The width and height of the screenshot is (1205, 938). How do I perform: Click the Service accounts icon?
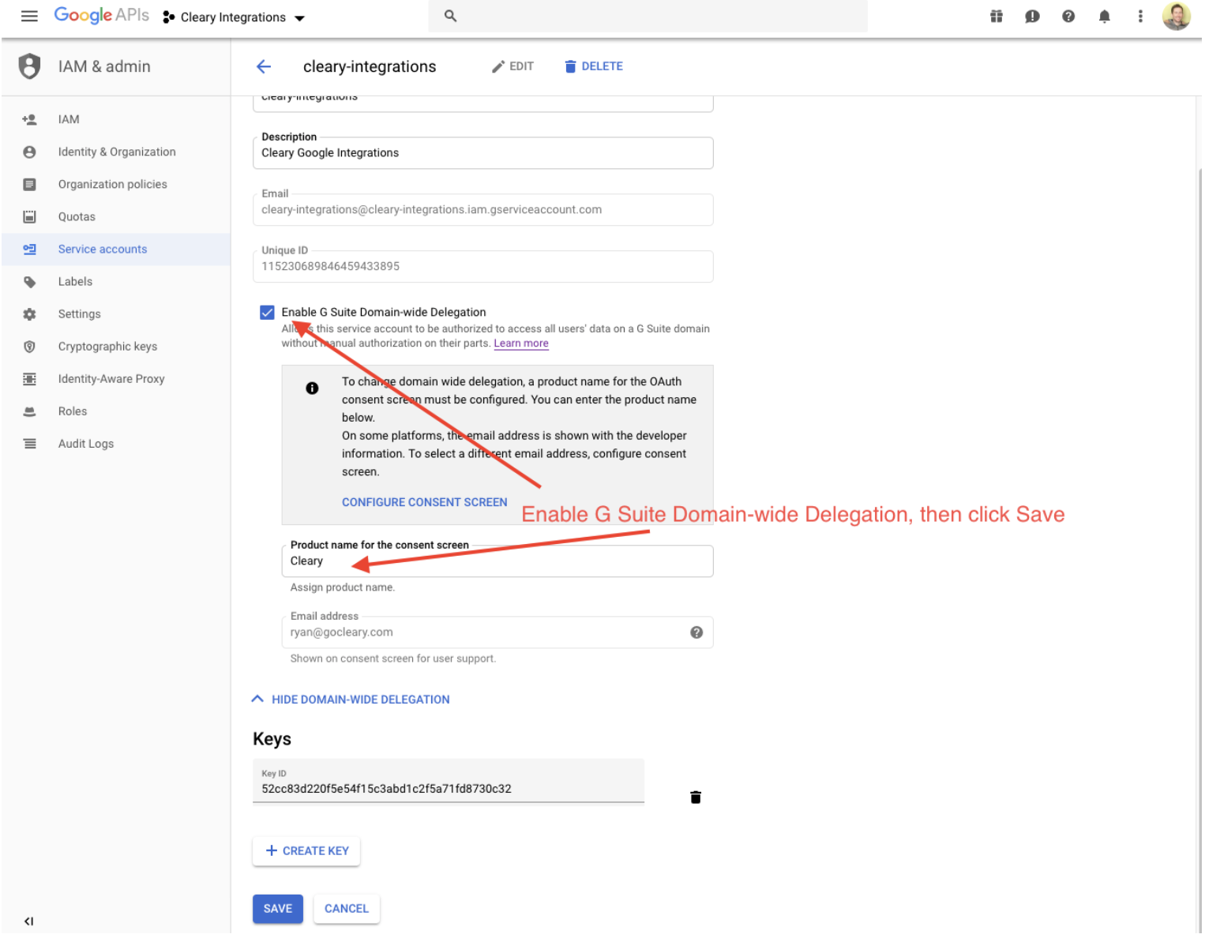(29, 249)
